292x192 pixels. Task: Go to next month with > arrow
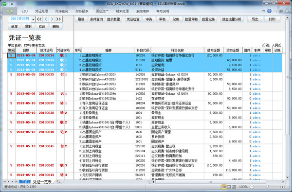point(52,19)
